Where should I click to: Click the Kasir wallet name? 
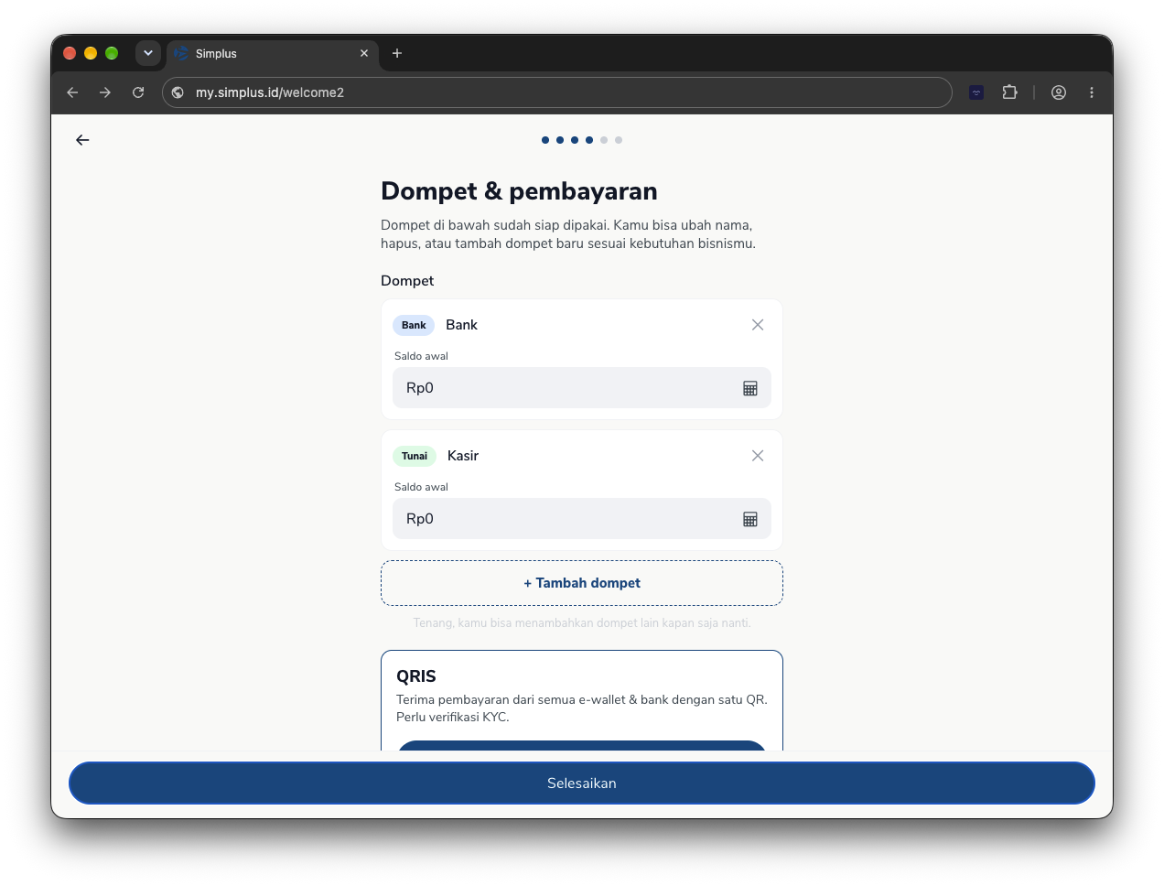pyautogui.click(x=463, y=456)
